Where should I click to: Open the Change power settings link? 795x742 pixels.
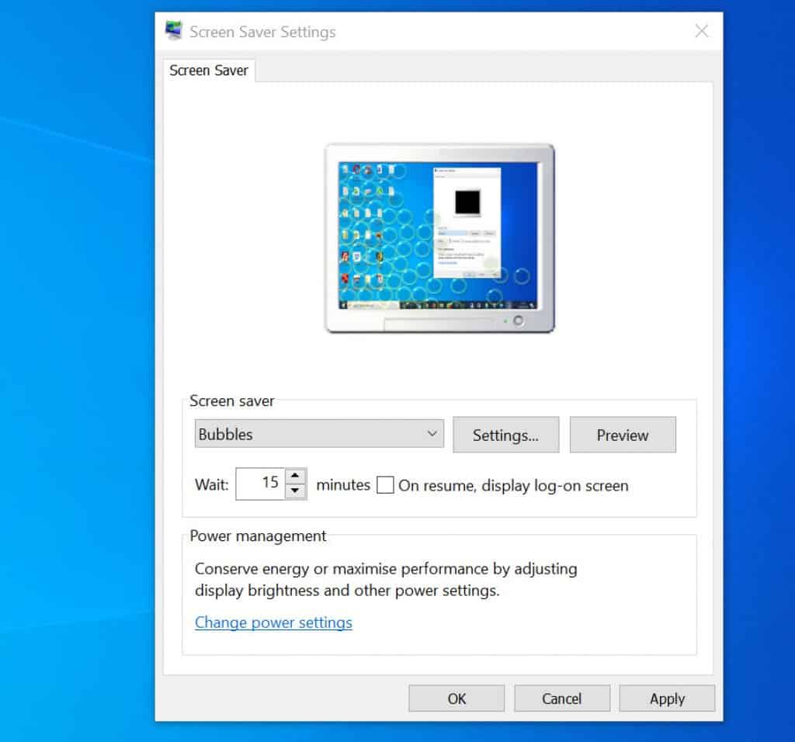(x=273, y=622)
